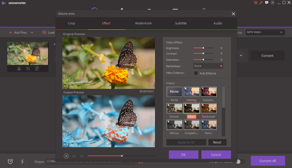Adjust the Contrast slider handle
The image size is (292, 168).
tap(204, 53)
